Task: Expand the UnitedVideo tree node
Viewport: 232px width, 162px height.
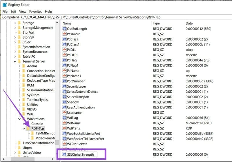Action: pos(15,152)
